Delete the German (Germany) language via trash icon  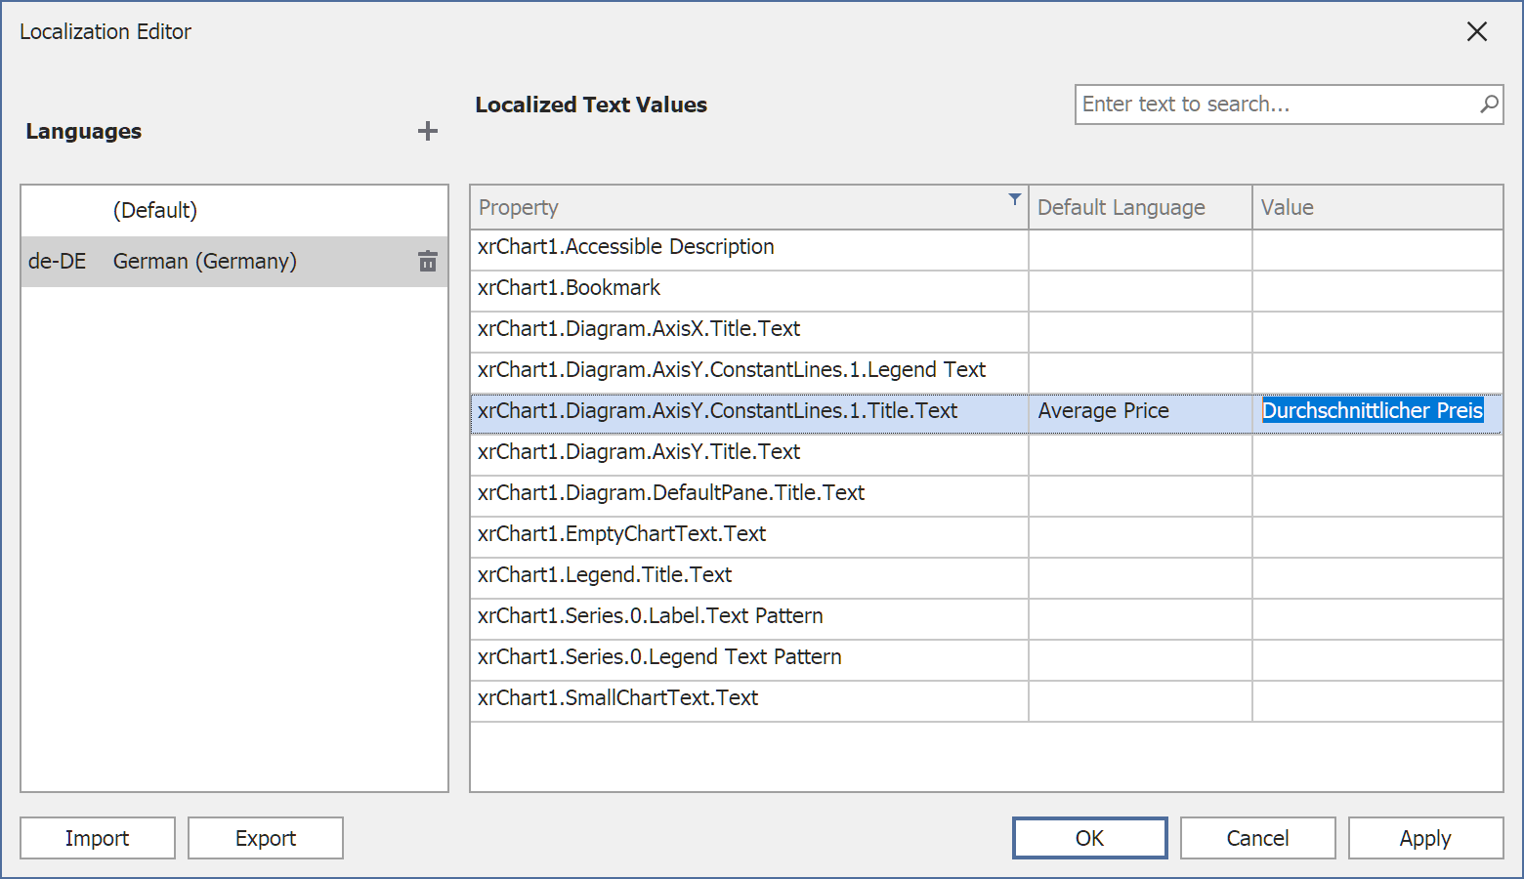[427, 261]
